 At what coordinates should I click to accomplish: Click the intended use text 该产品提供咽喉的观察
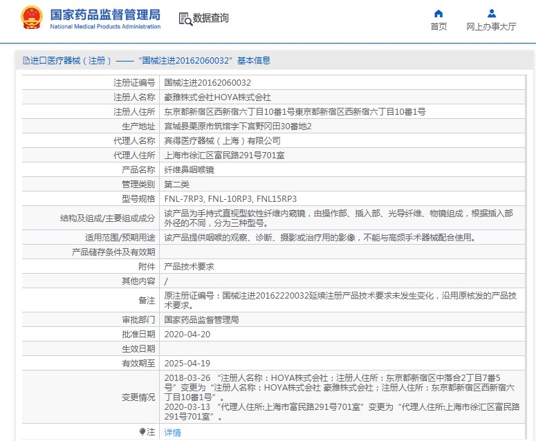(320, 237)
